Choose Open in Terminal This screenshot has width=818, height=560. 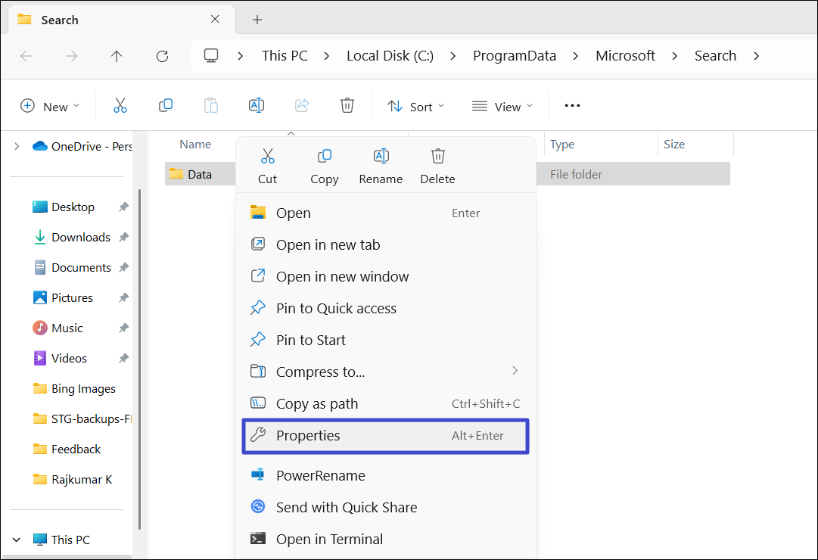329,539
